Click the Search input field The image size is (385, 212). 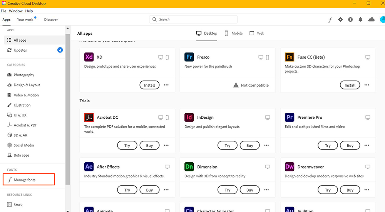193,19
